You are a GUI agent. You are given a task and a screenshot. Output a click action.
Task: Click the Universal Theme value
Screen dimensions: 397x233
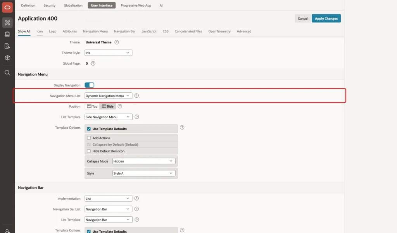[x=98, y=42]
